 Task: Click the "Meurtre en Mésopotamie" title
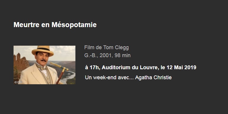pos(55,25)
